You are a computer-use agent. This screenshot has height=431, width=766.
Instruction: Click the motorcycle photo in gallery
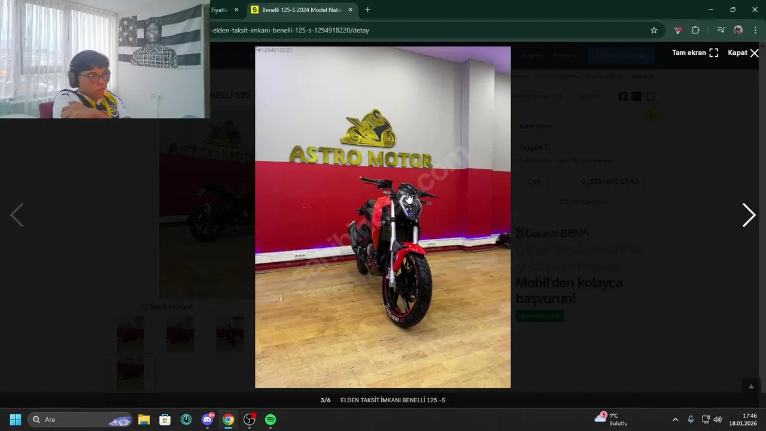pos(383,217)
